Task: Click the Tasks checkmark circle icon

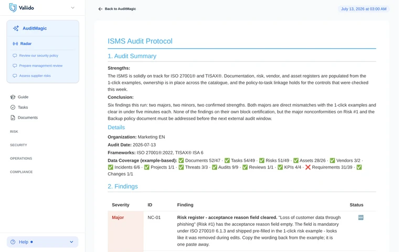Action: point(13,107)
